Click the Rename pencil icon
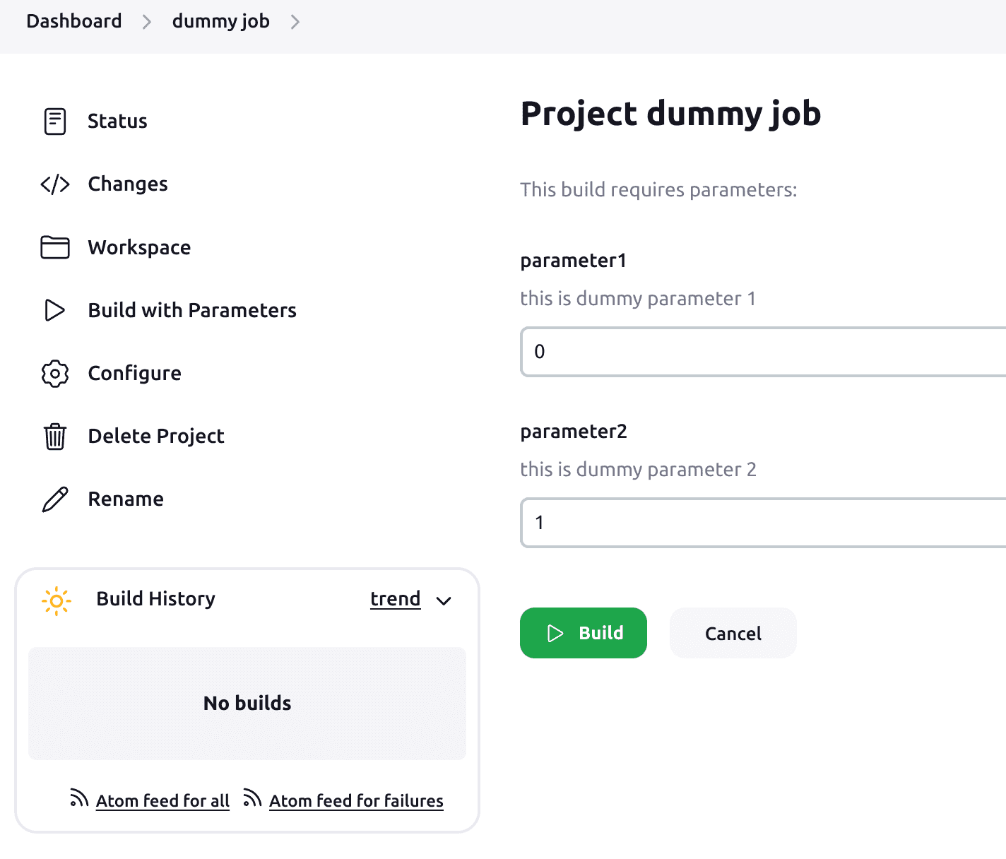 55,499
